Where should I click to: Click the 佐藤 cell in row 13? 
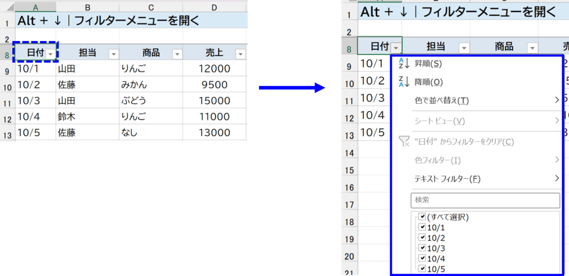click(x=87, y=133)
